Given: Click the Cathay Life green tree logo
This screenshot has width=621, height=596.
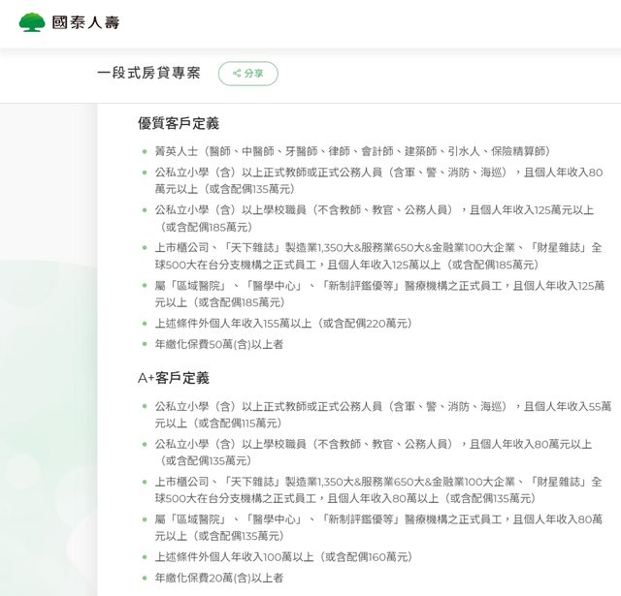Looking at the screenshot, I should (x=32, y=21).
